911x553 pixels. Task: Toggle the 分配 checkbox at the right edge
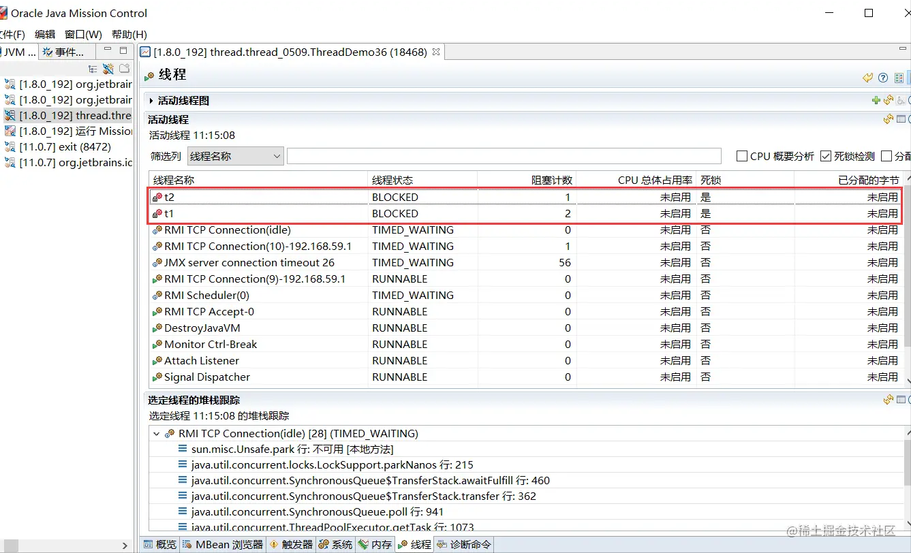[886, 156]
